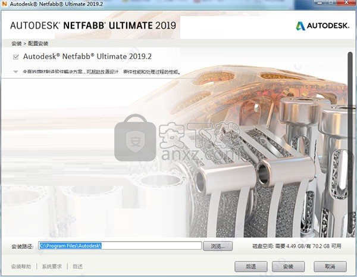Click the Autodesk® Netfabb® Ultimate 2019.2 product name
The width and height of the screenshot is (357, 277).
coord(87,57)
